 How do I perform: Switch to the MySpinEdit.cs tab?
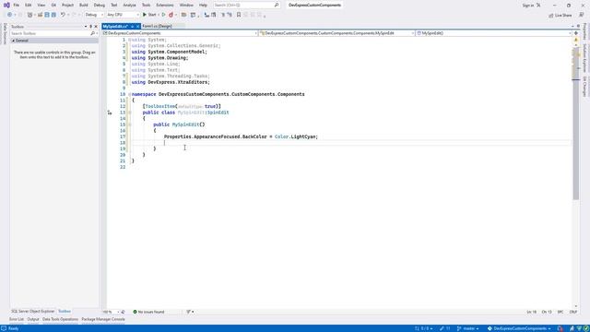(115, 27)
